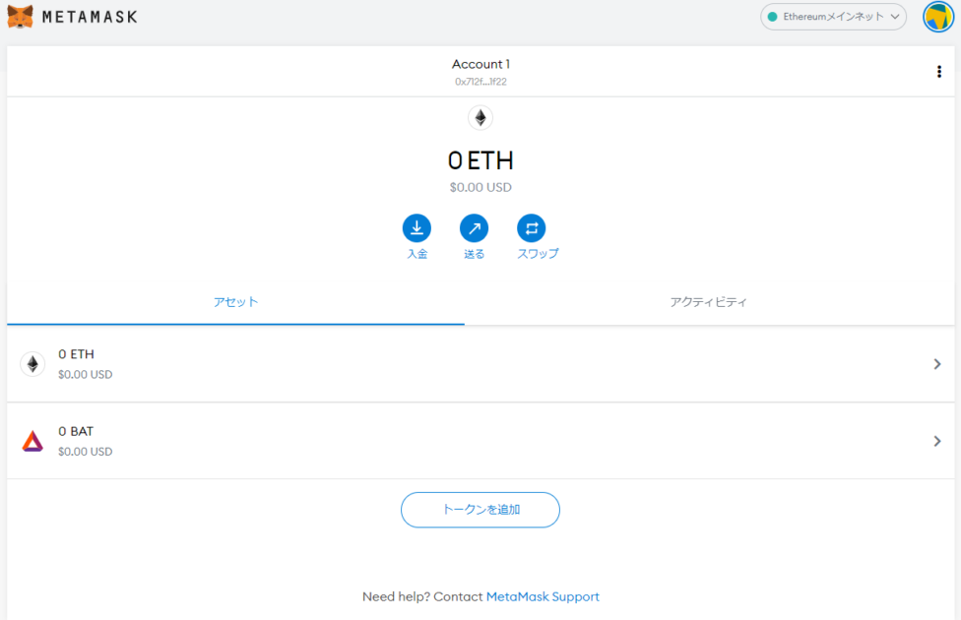This screenshot has width=961, height=620.
Task: Click the Account 1 name label
Action: coord(480,64)
